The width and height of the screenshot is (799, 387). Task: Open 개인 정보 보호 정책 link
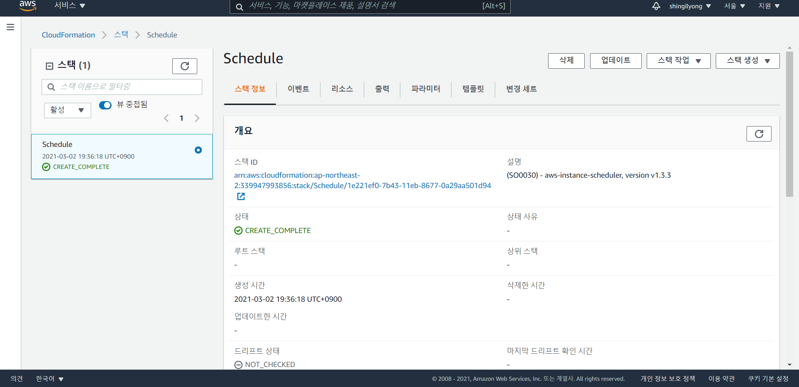(667, 379)
